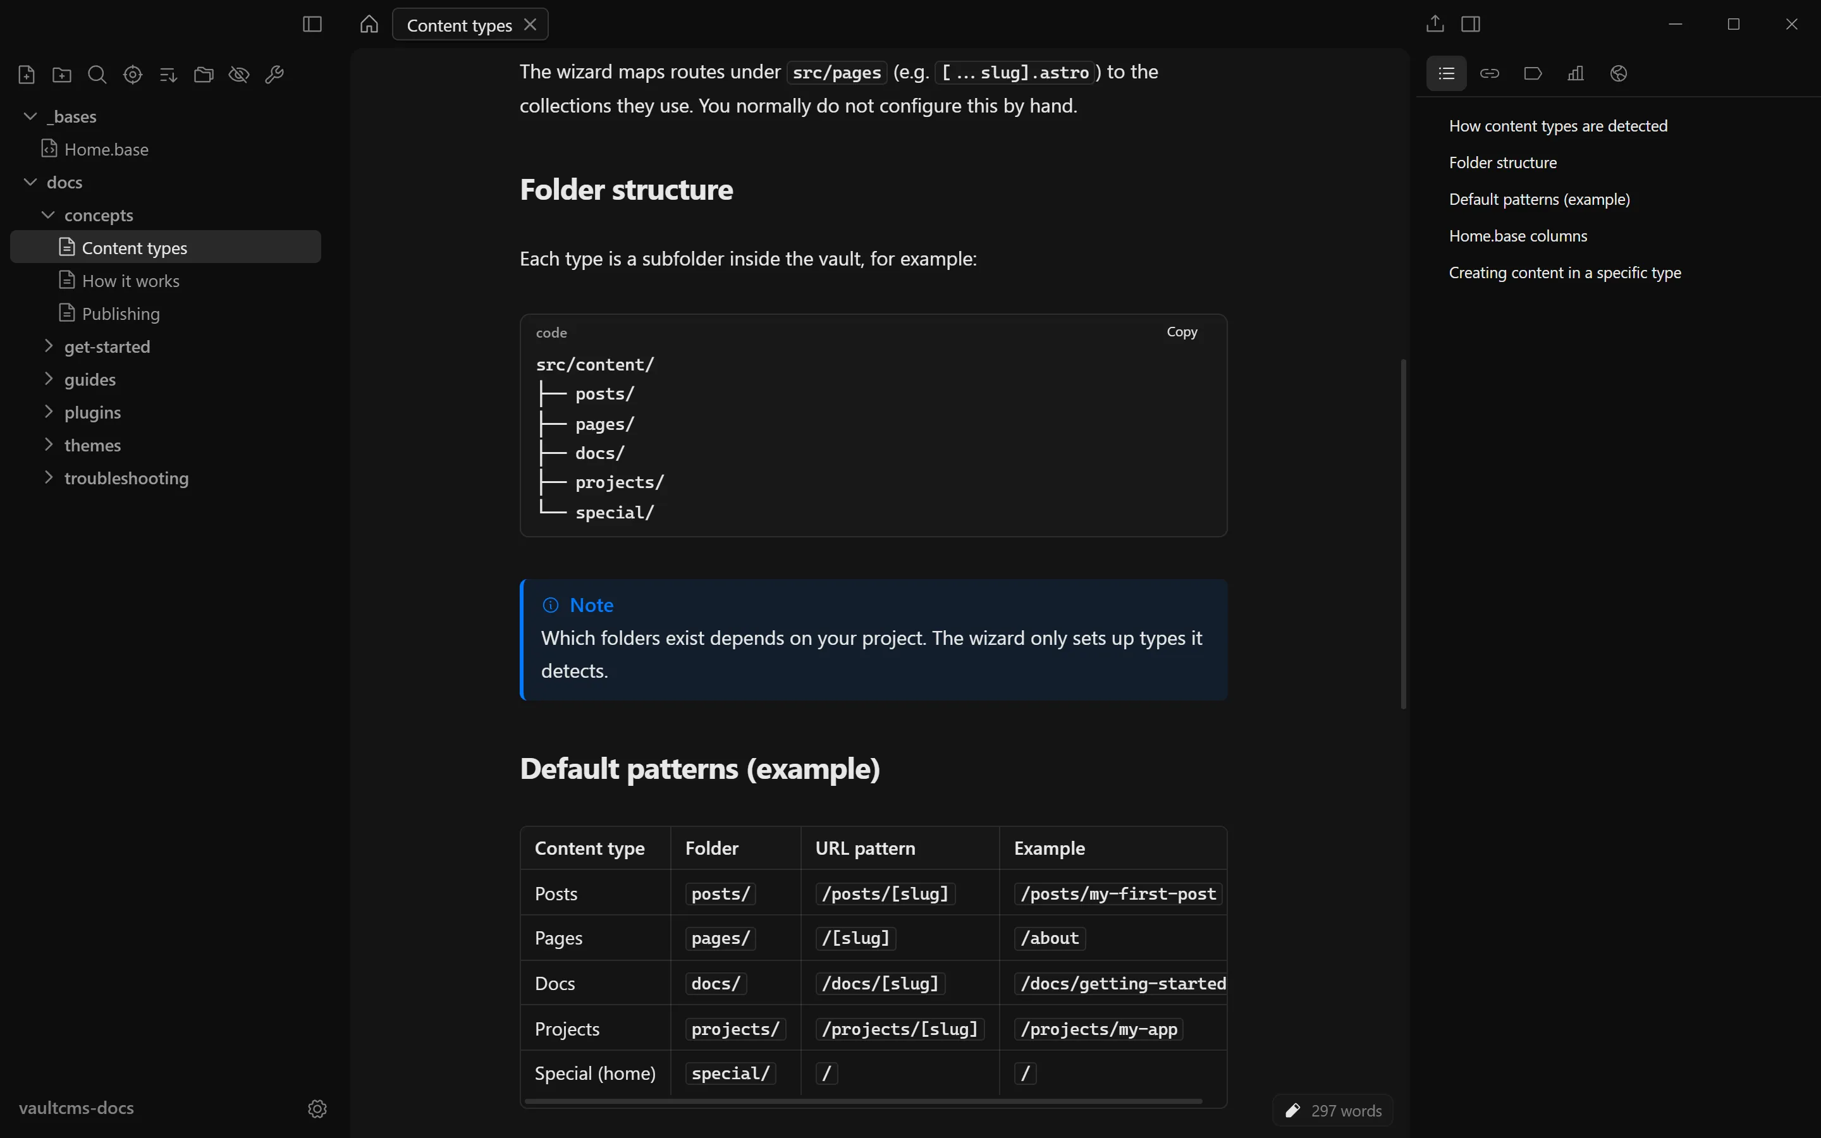The image size is (1821, 1138).
Task: Jump to 'Home.base columns' in outline
Action: click(1517, 236)
